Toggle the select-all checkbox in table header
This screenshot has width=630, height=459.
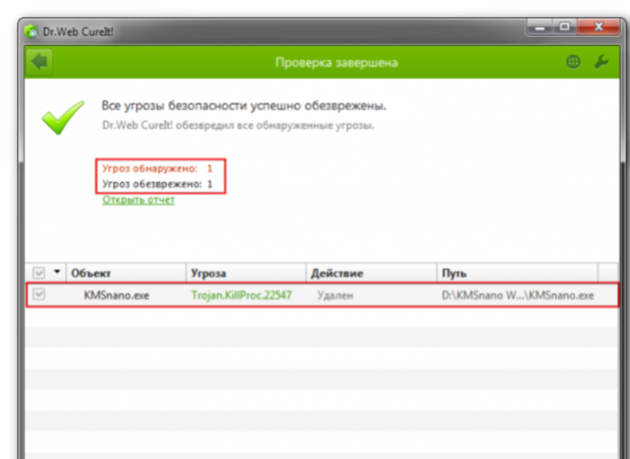coord(39,273)
